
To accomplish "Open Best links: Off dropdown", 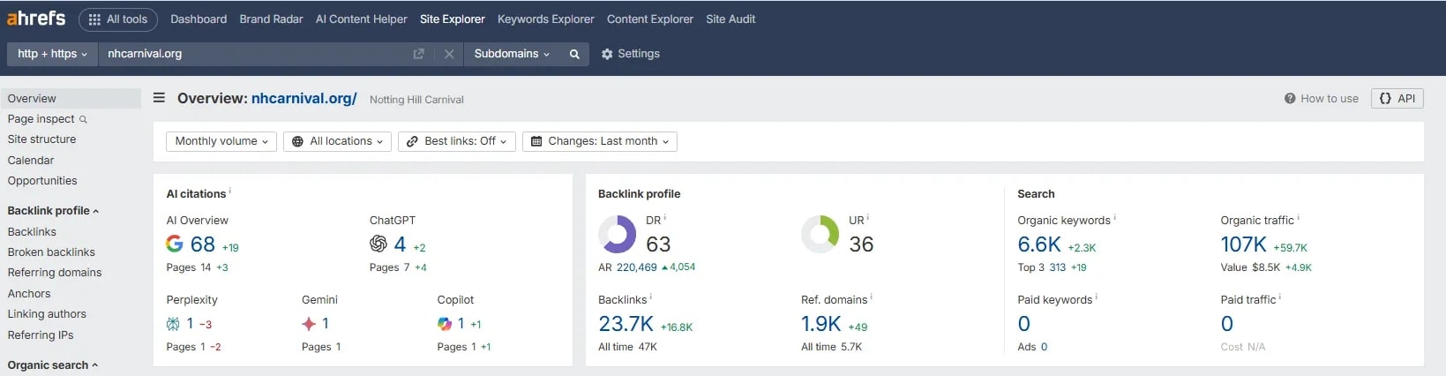I will pos(457,141).
